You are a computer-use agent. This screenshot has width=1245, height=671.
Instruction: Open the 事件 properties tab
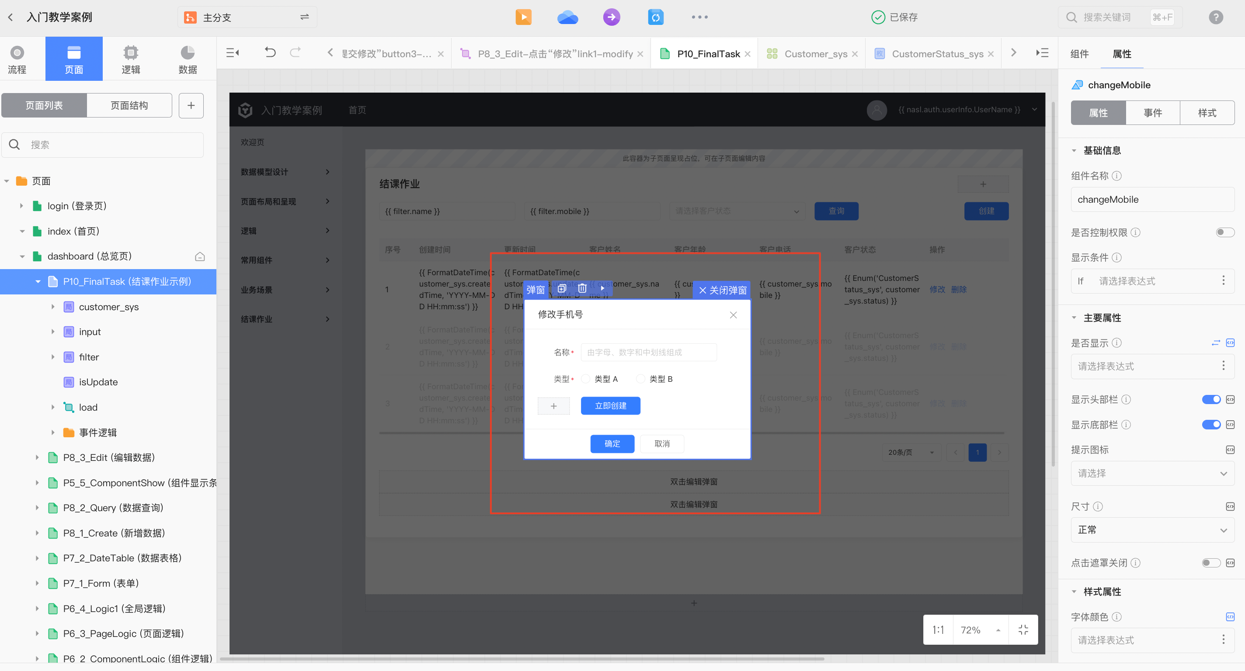pos(1152,113)
